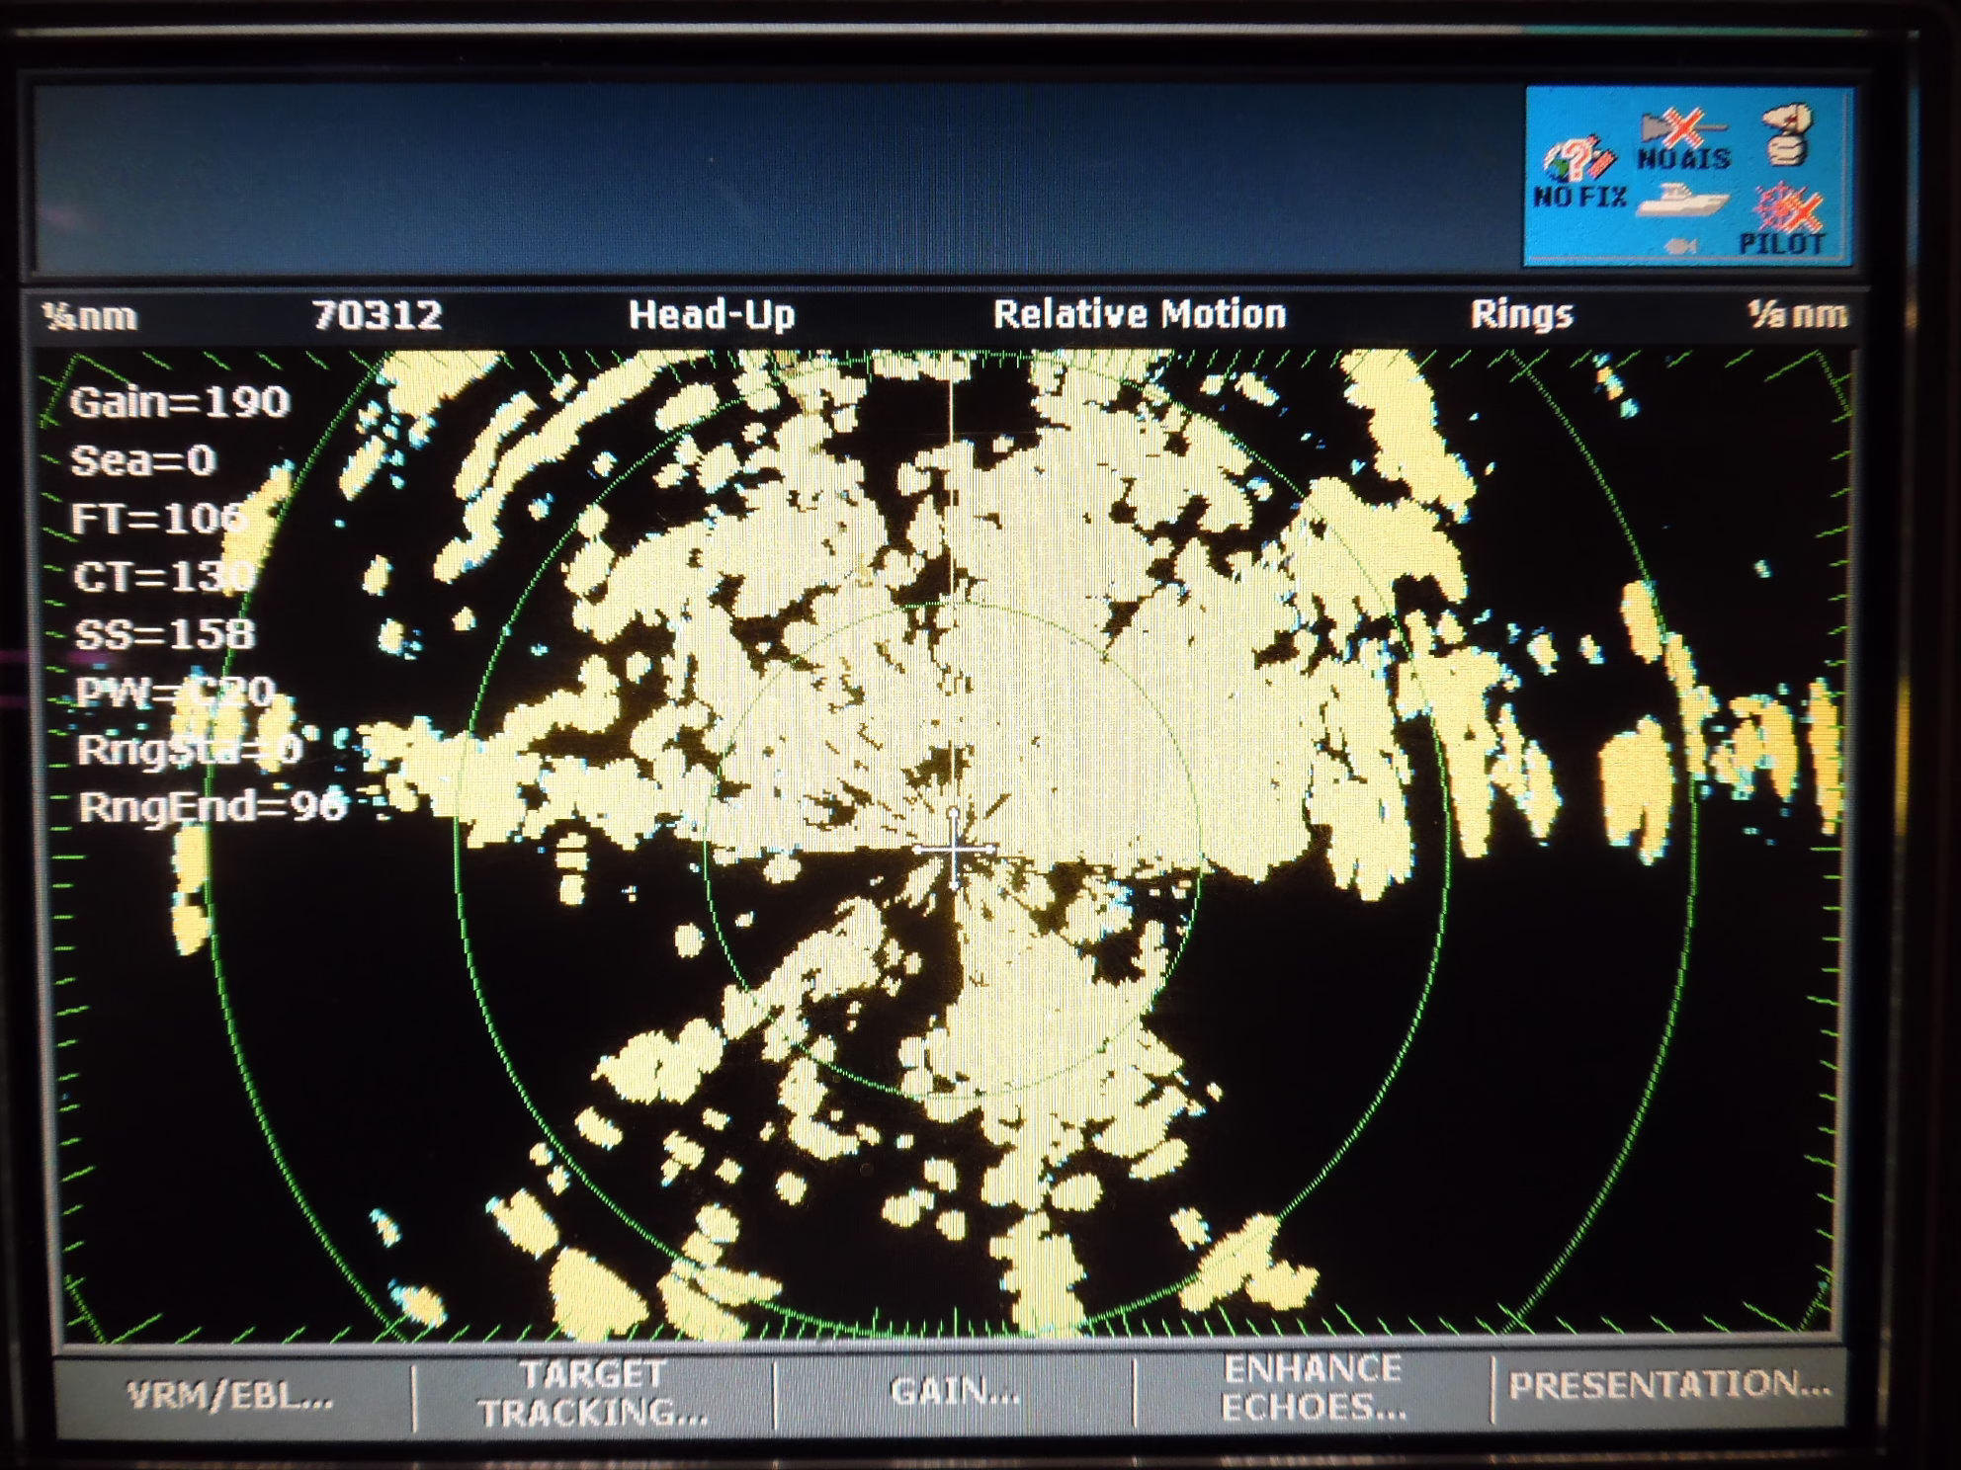
Task: Tap the rope knot icon in status panel
Action: click(1787, 134)
